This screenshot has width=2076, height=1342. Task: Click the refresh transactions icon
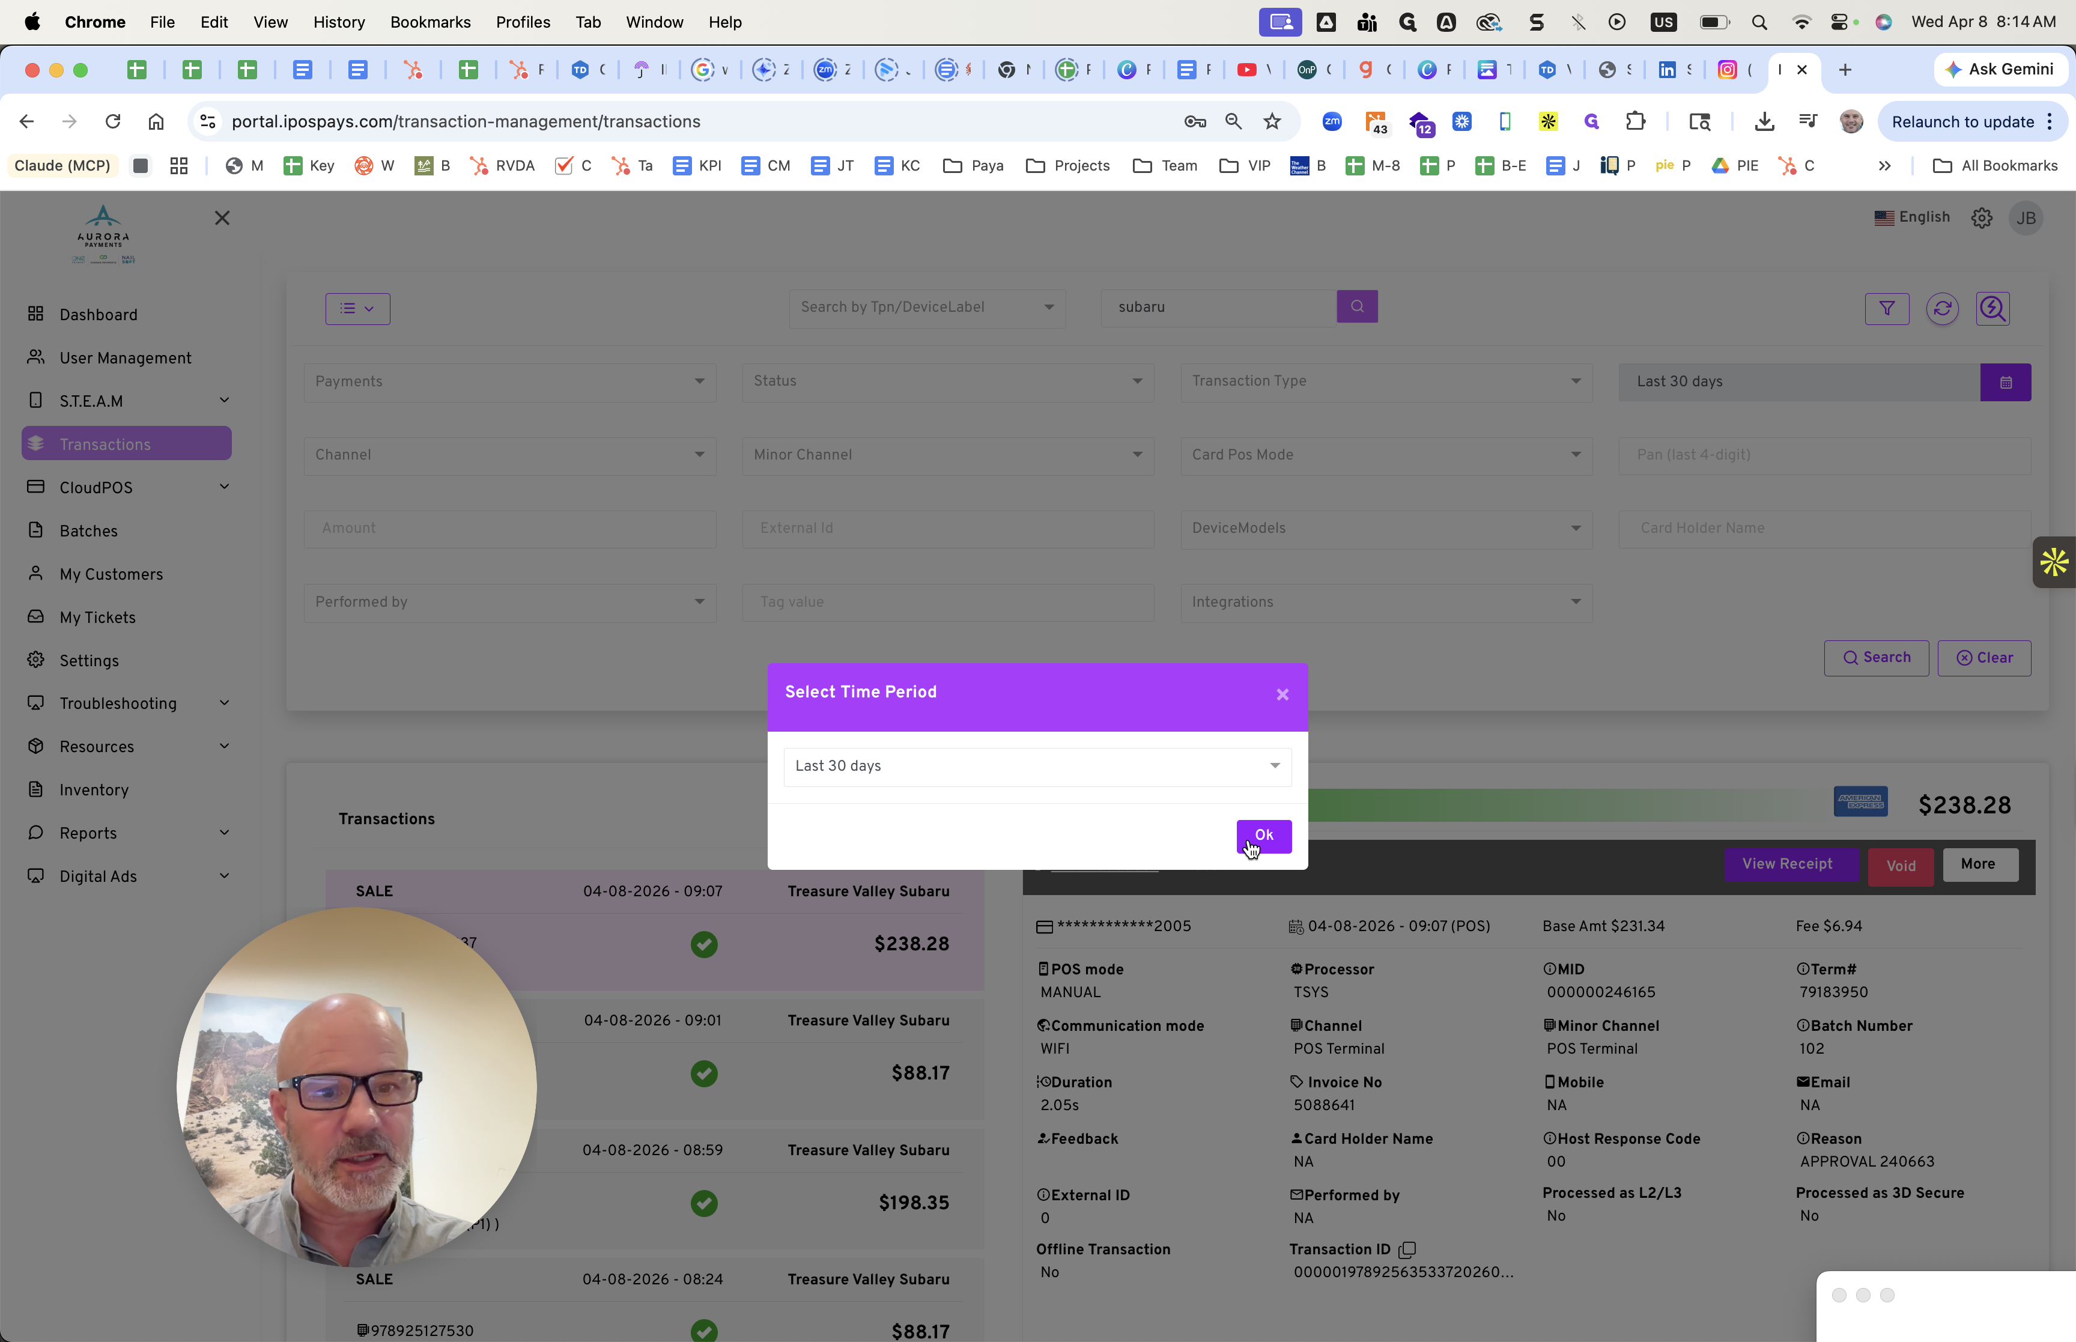[x=1942, y=309]
